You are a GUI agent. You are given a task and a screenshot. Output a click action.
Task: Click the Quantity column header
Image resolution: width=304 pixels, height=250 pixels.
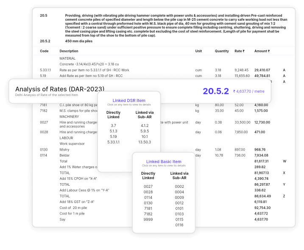point(222,51)
